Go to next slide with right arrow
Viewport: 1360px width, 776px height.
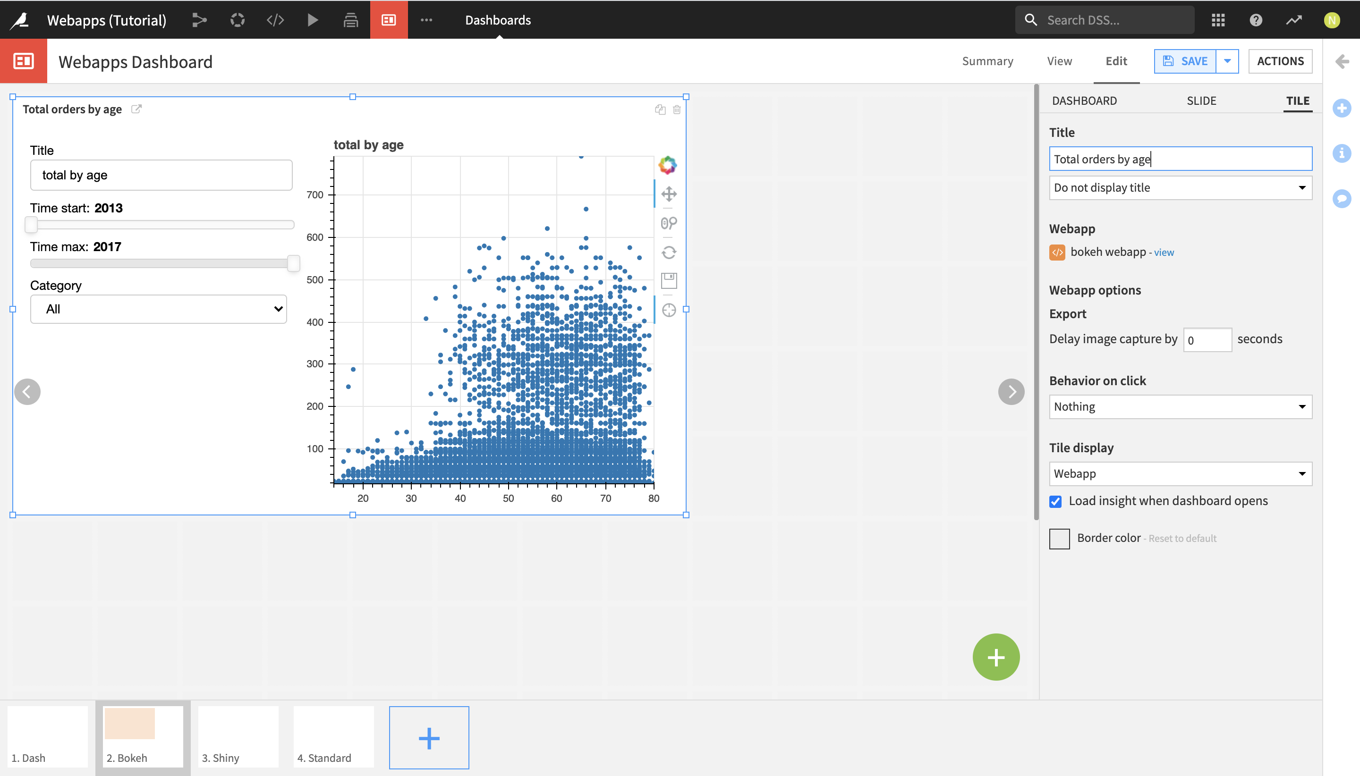1011,392
